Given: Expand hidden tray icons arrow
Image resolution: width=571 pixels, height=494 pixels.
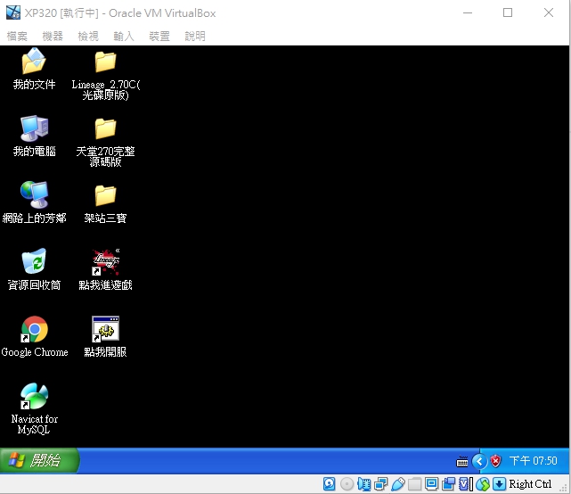Looking at the screenshot, I should click(479, 462).
